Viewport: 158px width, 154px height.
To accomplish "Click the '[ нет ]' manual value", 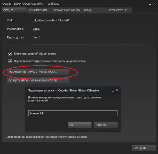I will pos(36,37).
